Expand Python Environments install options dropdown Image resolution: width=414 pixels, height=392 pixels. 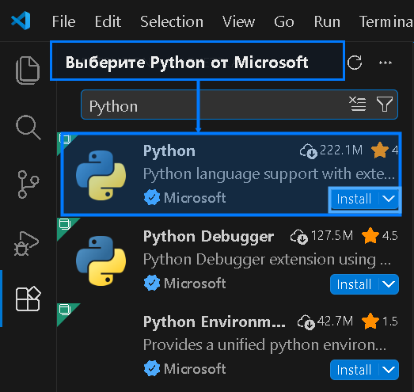(389, 370)
